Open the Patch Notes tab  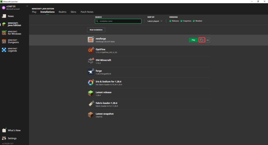click(x=87, y=12)
